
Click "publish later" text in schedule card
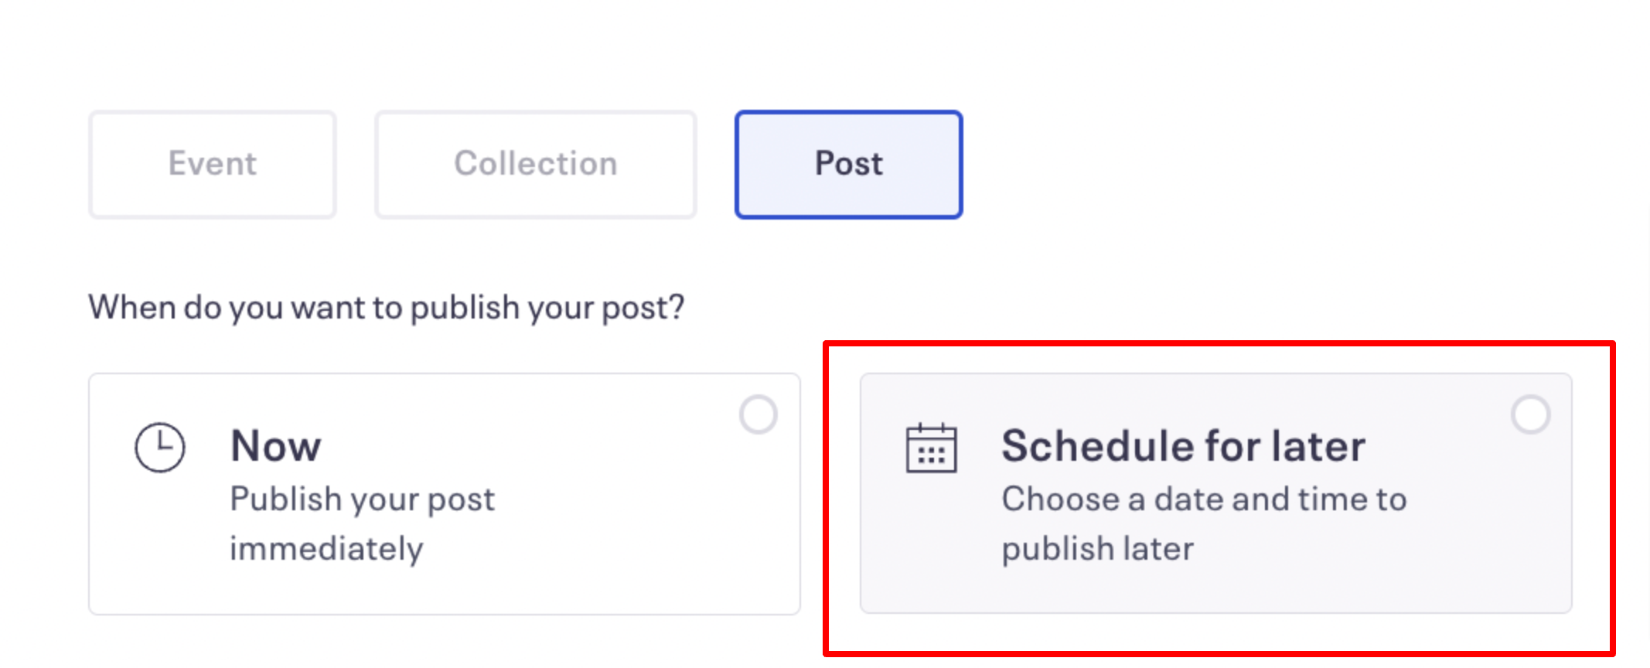[x=1097, y=549]
